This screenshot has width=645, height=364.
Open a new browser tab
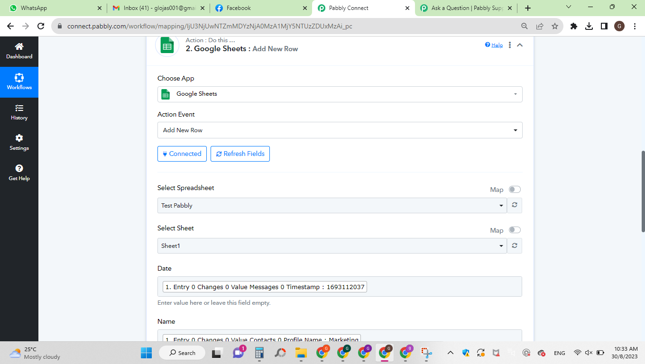tap(528, 8)
